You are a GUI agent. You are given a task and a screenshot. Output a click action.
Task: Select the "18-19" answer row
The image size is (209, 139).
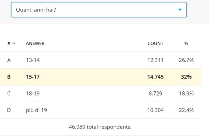[x=33, y=93]
